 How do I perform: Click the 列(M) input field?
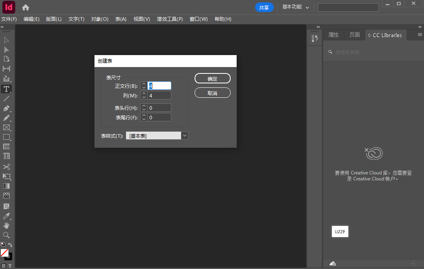[159, 95]
